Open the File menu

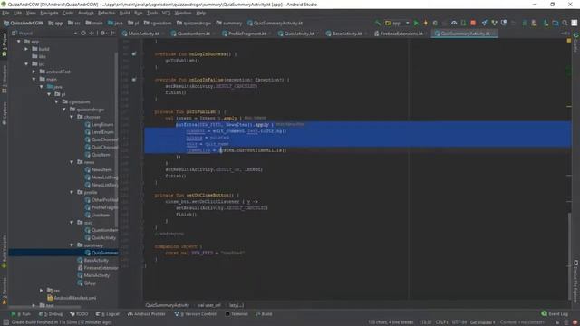coord(5,13)
